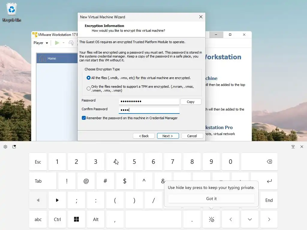
Task: Minimize the VMware Workstation window
Action: point(216,35)
